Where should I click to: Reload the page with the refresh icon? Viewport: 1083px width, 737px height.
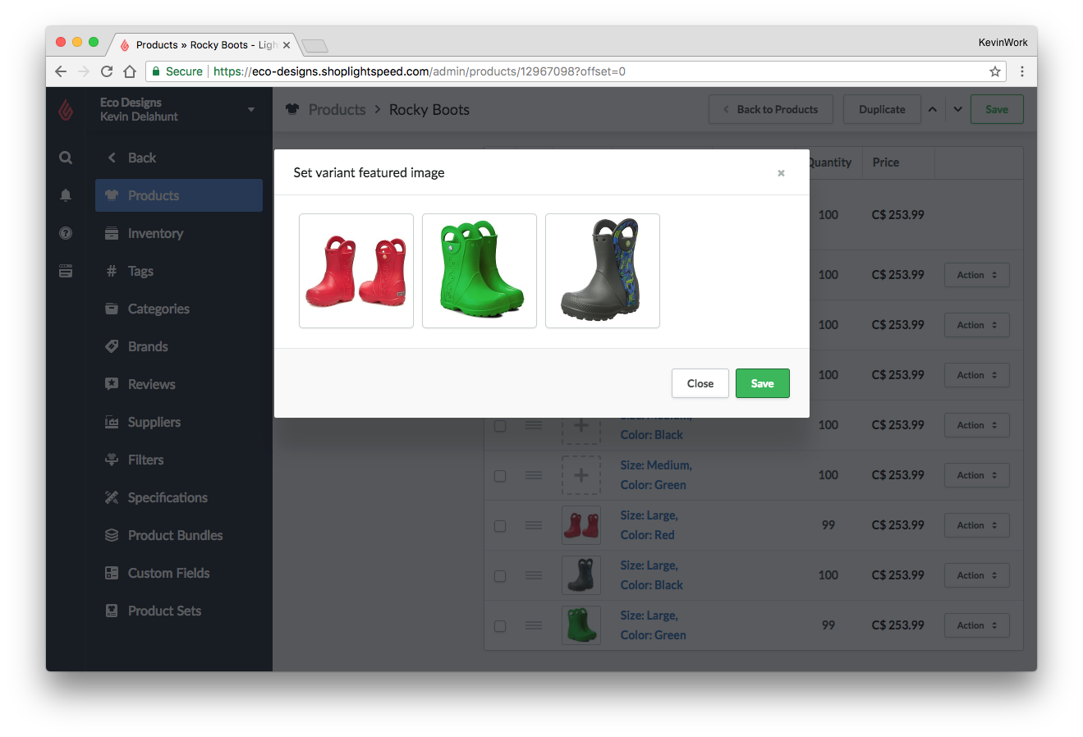tap(107, 71)
